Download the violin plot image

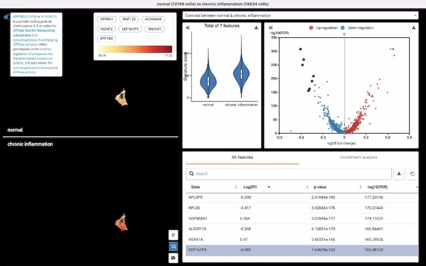(256, 27)
